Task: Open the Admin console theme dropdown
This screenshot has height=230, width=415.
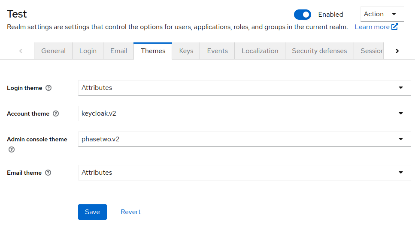Action: point(243,139)
